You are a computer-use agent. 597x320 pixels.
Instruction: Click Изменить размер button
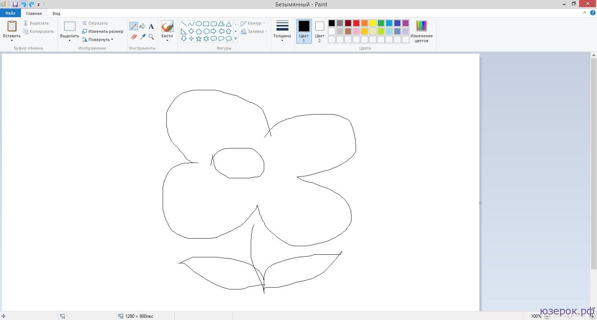coord(103,31)
